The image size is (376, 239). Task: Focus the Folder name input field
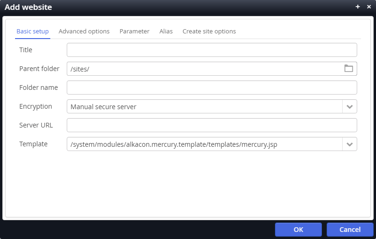pos(212,88)
